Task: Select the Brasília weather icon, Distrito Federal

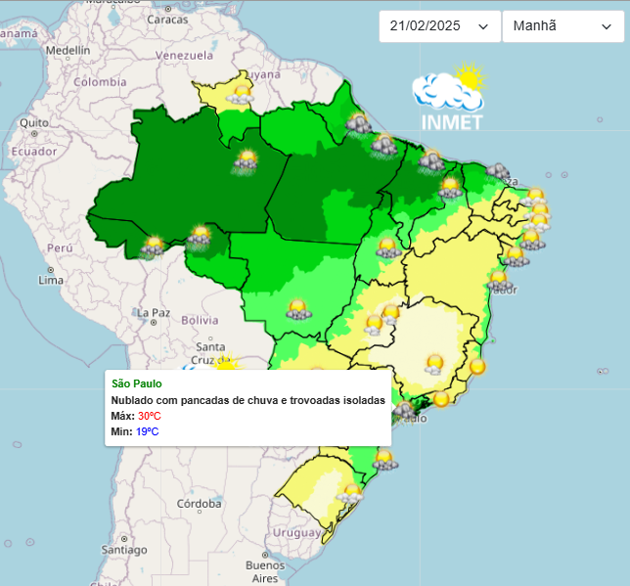Action: coord(390,314)
